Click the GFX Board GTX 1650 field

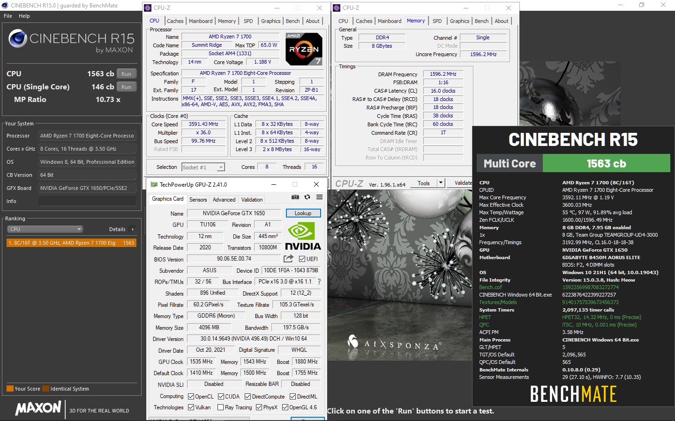pos(87,188)
